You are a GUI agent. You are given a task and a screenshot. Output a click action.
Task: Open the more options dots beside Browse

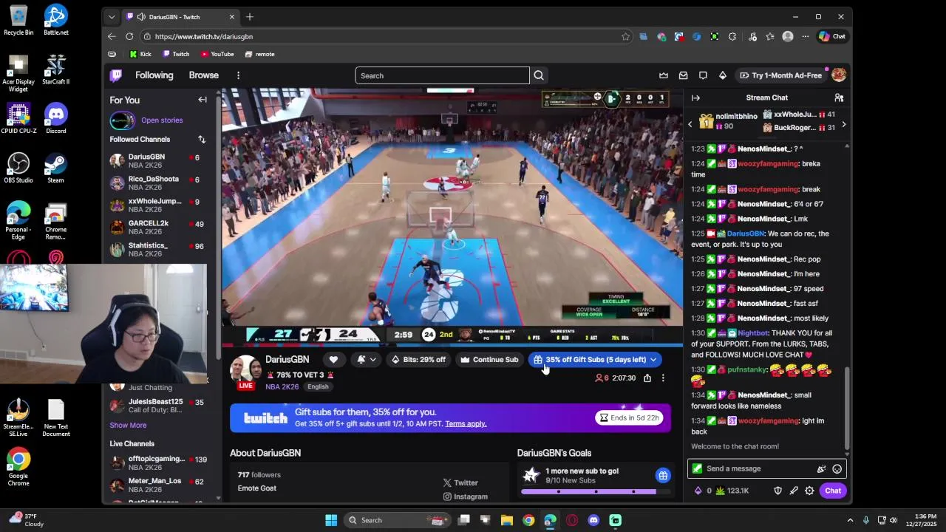pyautogui.click(x=238, y=75)
